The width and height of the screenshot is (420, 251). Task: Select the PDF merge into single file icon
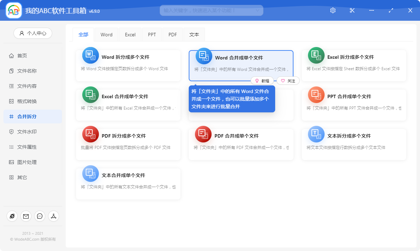[203, 134]
